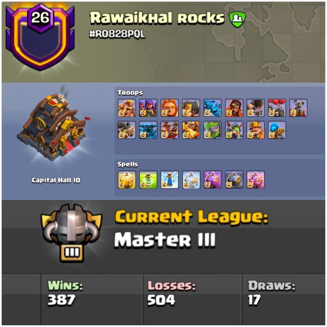Select the golden Heal spell icon

click(127, 180)
